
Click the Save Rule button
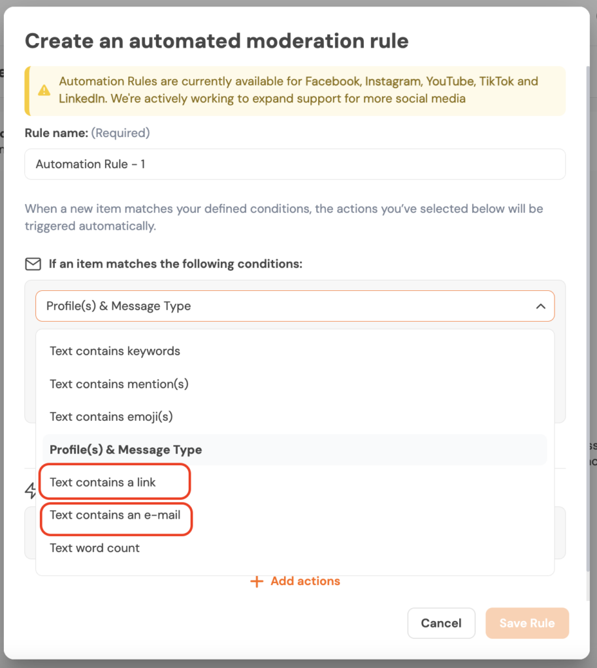pos(527,623)
